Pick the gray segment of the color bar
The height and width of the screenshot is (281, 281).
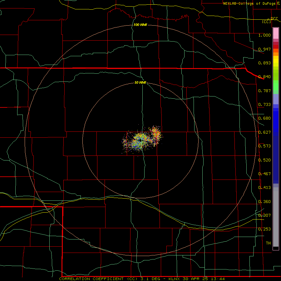click(x=276, y=217)
